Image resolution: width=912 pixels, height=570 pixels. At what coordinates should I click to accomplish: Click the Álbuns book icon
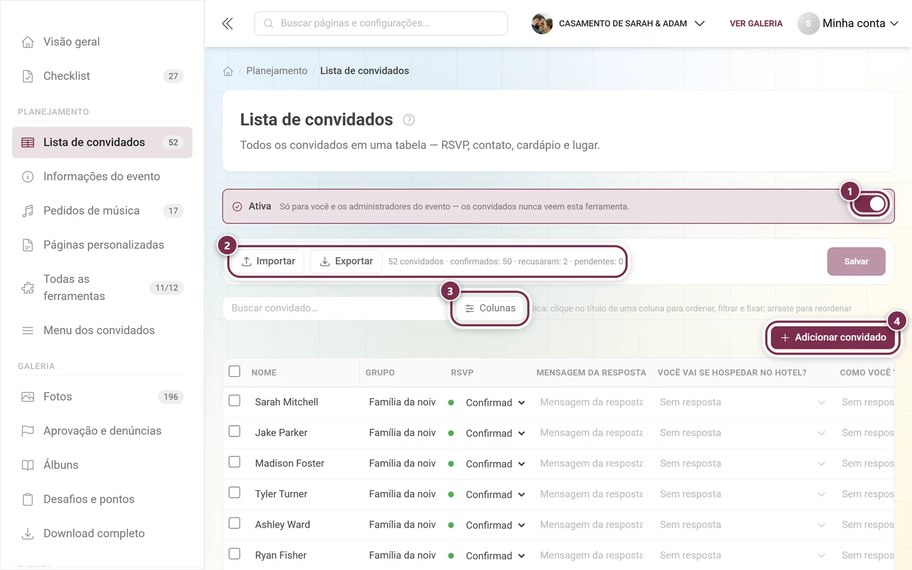tap(28, 465)
